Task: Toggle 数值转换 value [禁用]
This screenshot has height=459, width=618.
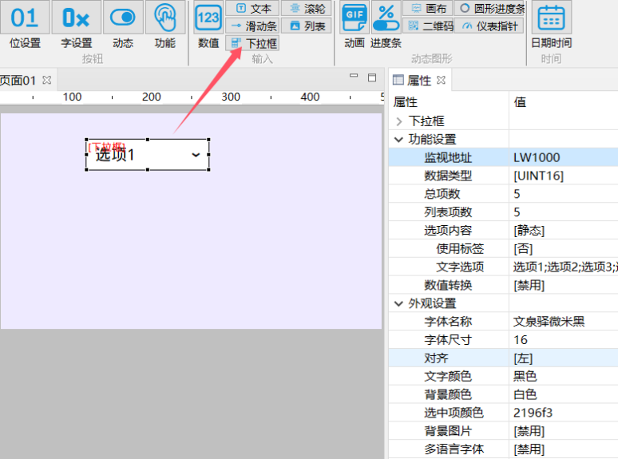Action: 564,285
